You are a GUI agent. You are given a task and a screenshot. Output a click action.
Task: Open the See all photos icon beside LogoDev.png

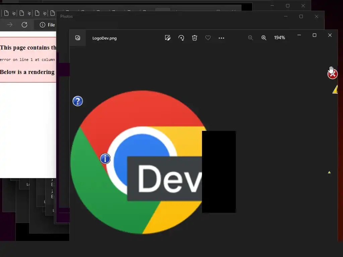click(78, 38)
